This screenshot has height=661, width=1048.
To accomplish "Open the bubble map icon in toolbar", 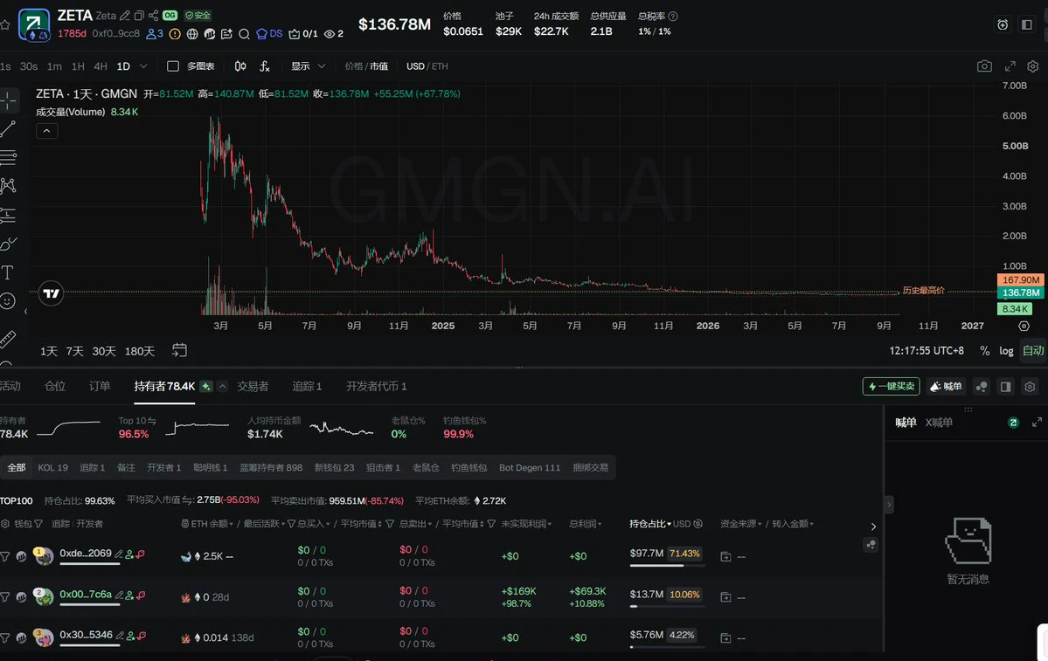I will click(x=982, y=387).
